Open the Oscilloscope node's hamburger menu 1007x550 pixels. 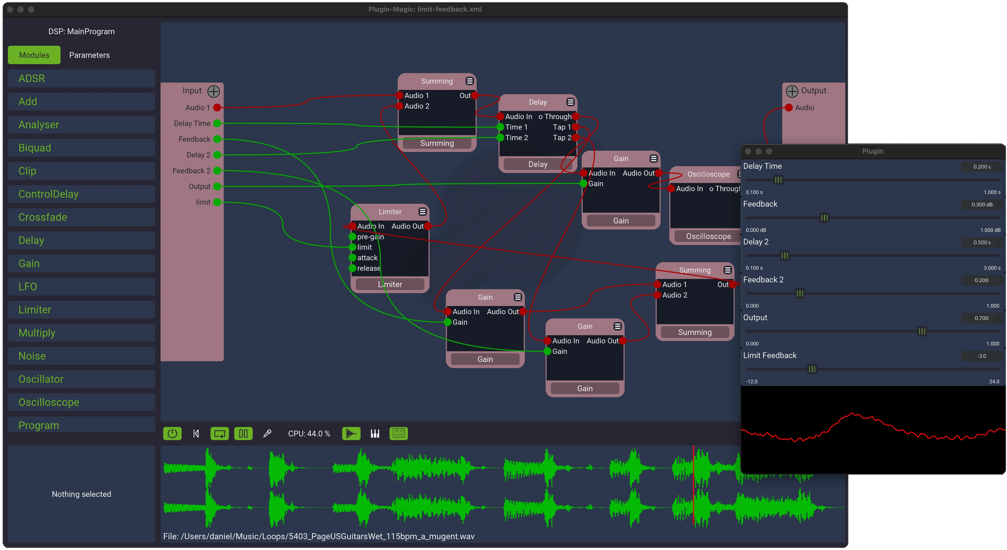pos(739,174)
